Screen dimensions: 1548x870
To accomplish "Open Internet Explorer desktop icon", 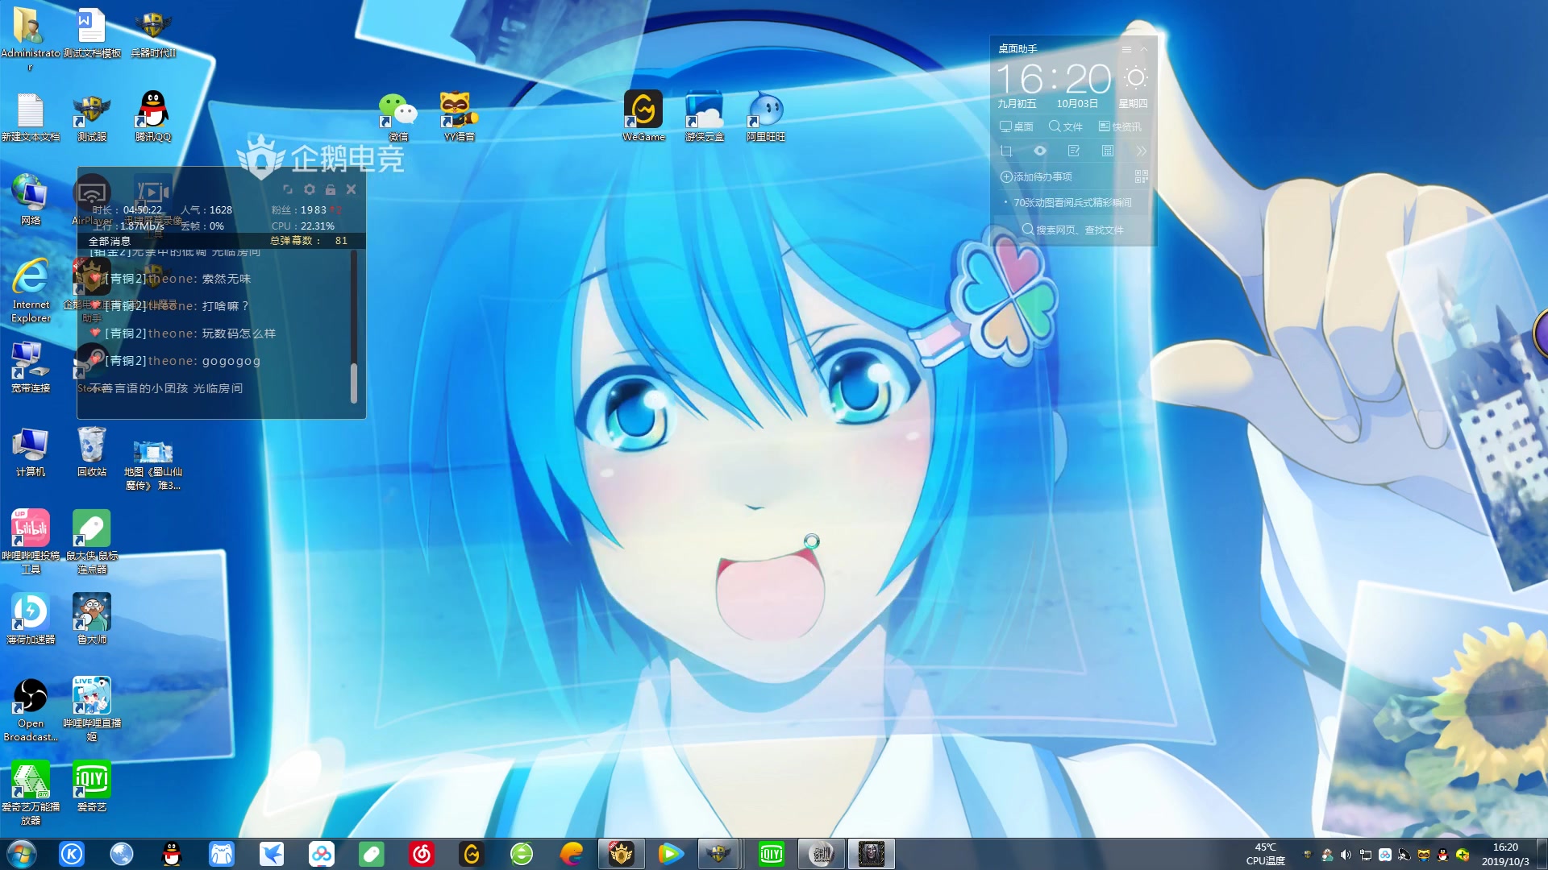I will tap(31, 290).
